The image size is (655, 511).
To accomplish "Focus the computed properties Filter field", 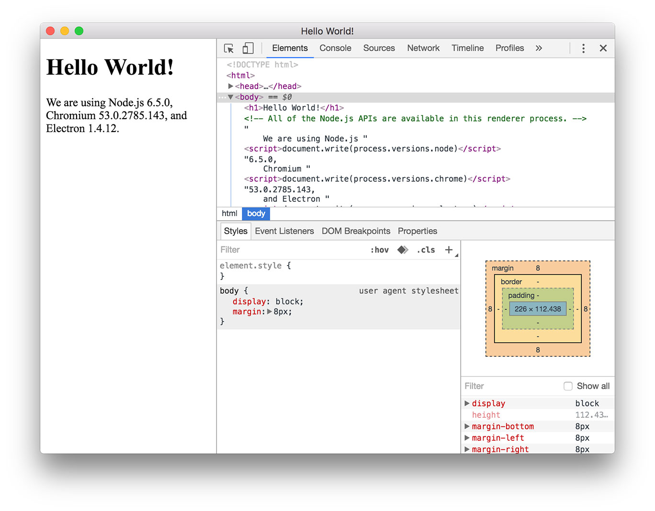I will [510, 386].
